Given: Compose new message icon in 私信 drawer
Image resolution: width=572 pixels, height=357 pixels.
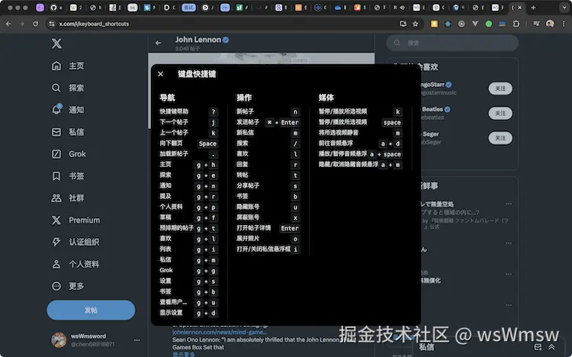Looking at the screenshot, I should (538, 347).
